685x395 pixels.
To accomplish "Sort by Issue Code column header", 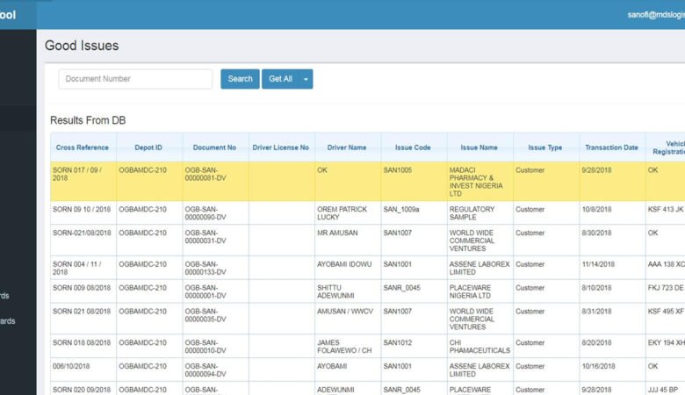I will tap(413, 147).
